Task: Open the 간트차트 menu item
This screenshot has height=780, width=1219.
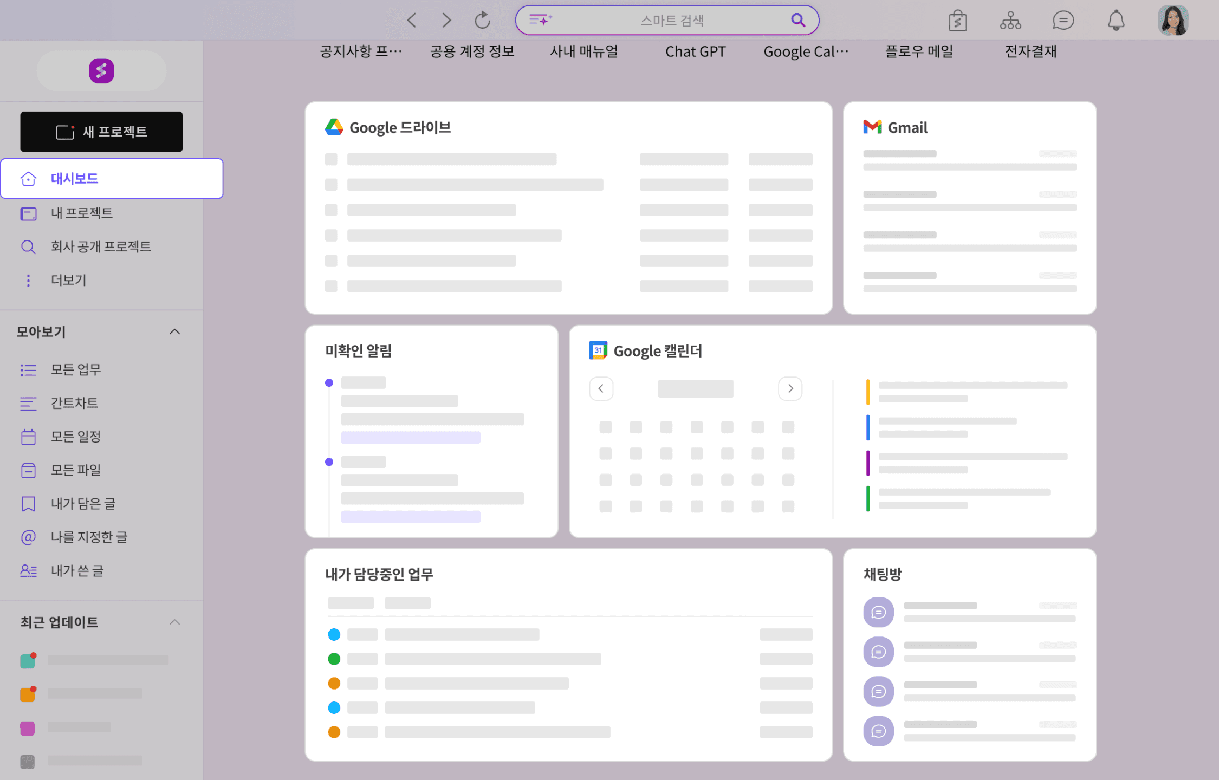Action: (74, 403)
